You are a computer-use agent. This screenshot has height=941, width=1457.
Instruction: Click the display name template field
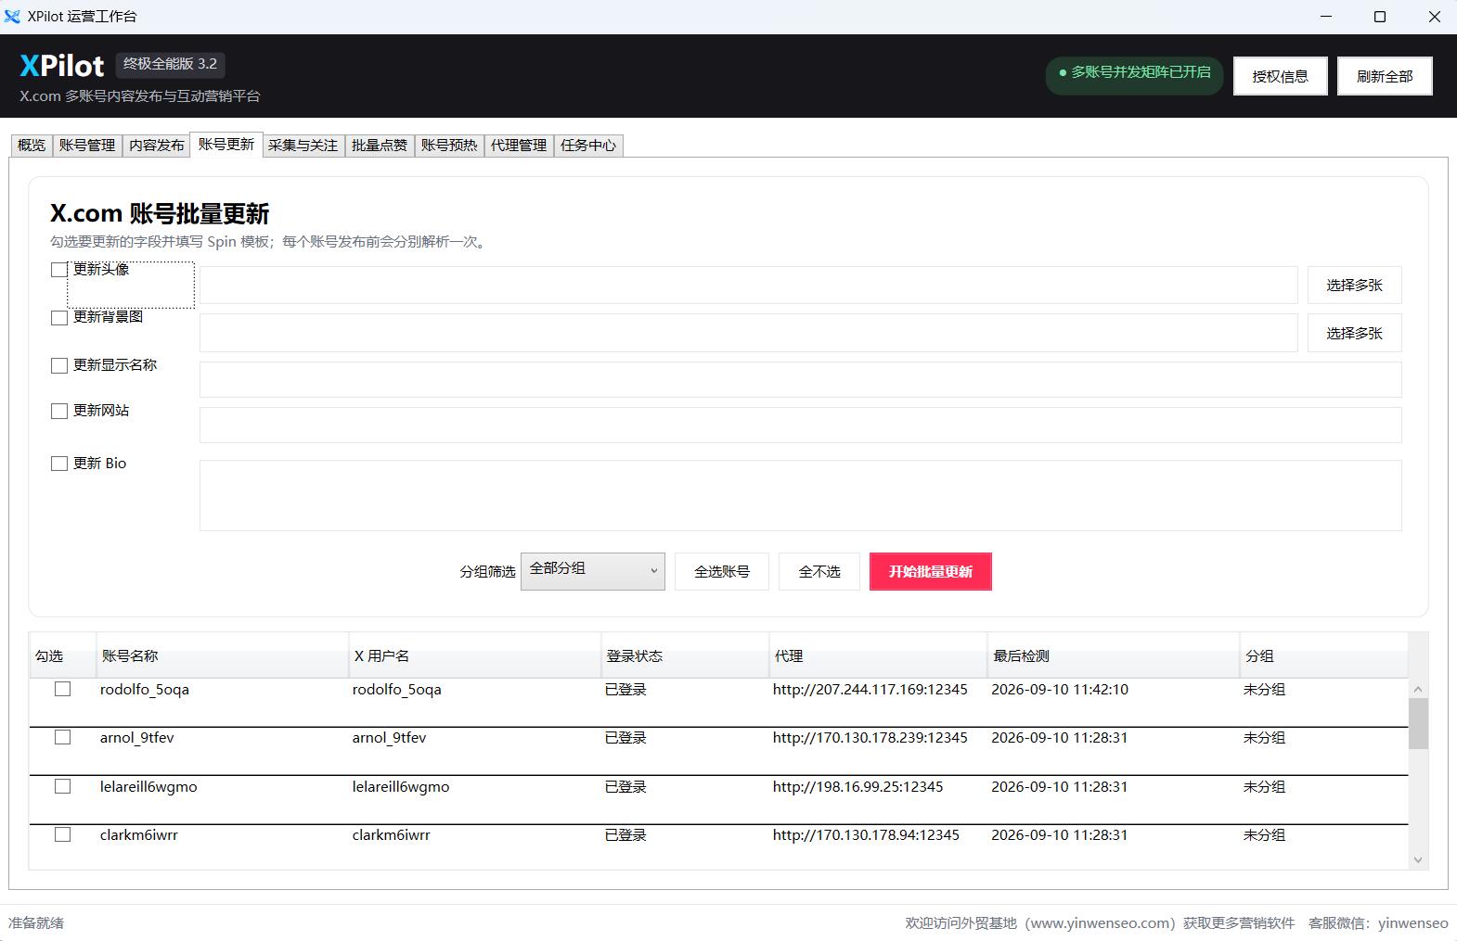pyautogui.click(x=800, y=379)
